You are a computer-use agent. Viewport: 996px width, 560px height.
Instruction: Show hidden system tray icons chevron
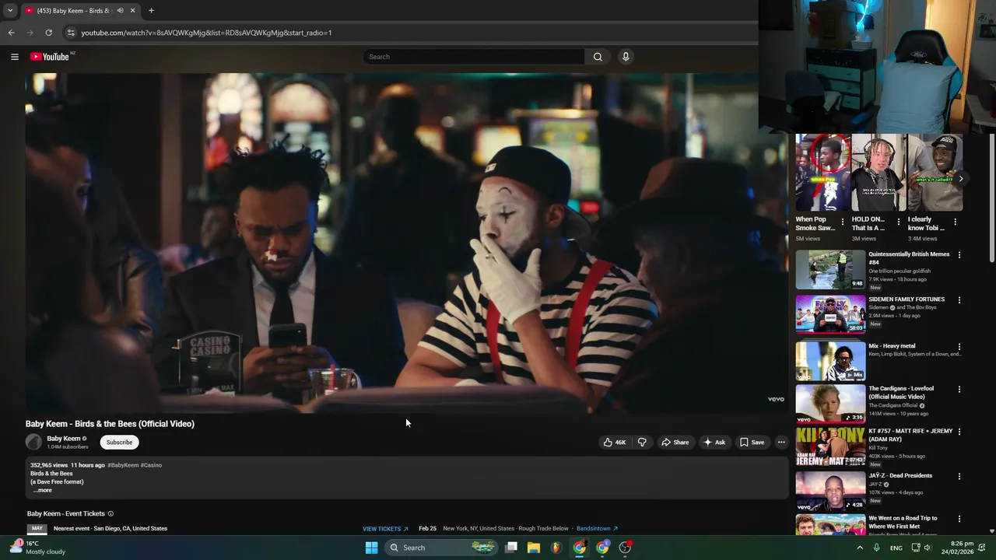(x=860, y=548)
